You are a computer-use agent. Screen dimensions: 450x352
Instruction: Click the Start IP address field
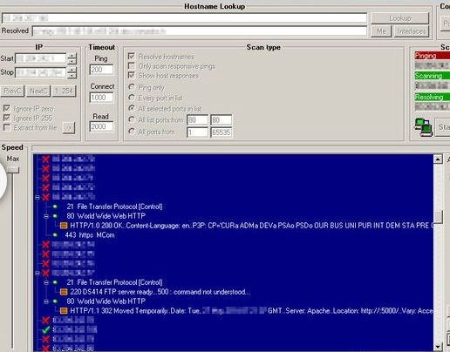point(41,58)
